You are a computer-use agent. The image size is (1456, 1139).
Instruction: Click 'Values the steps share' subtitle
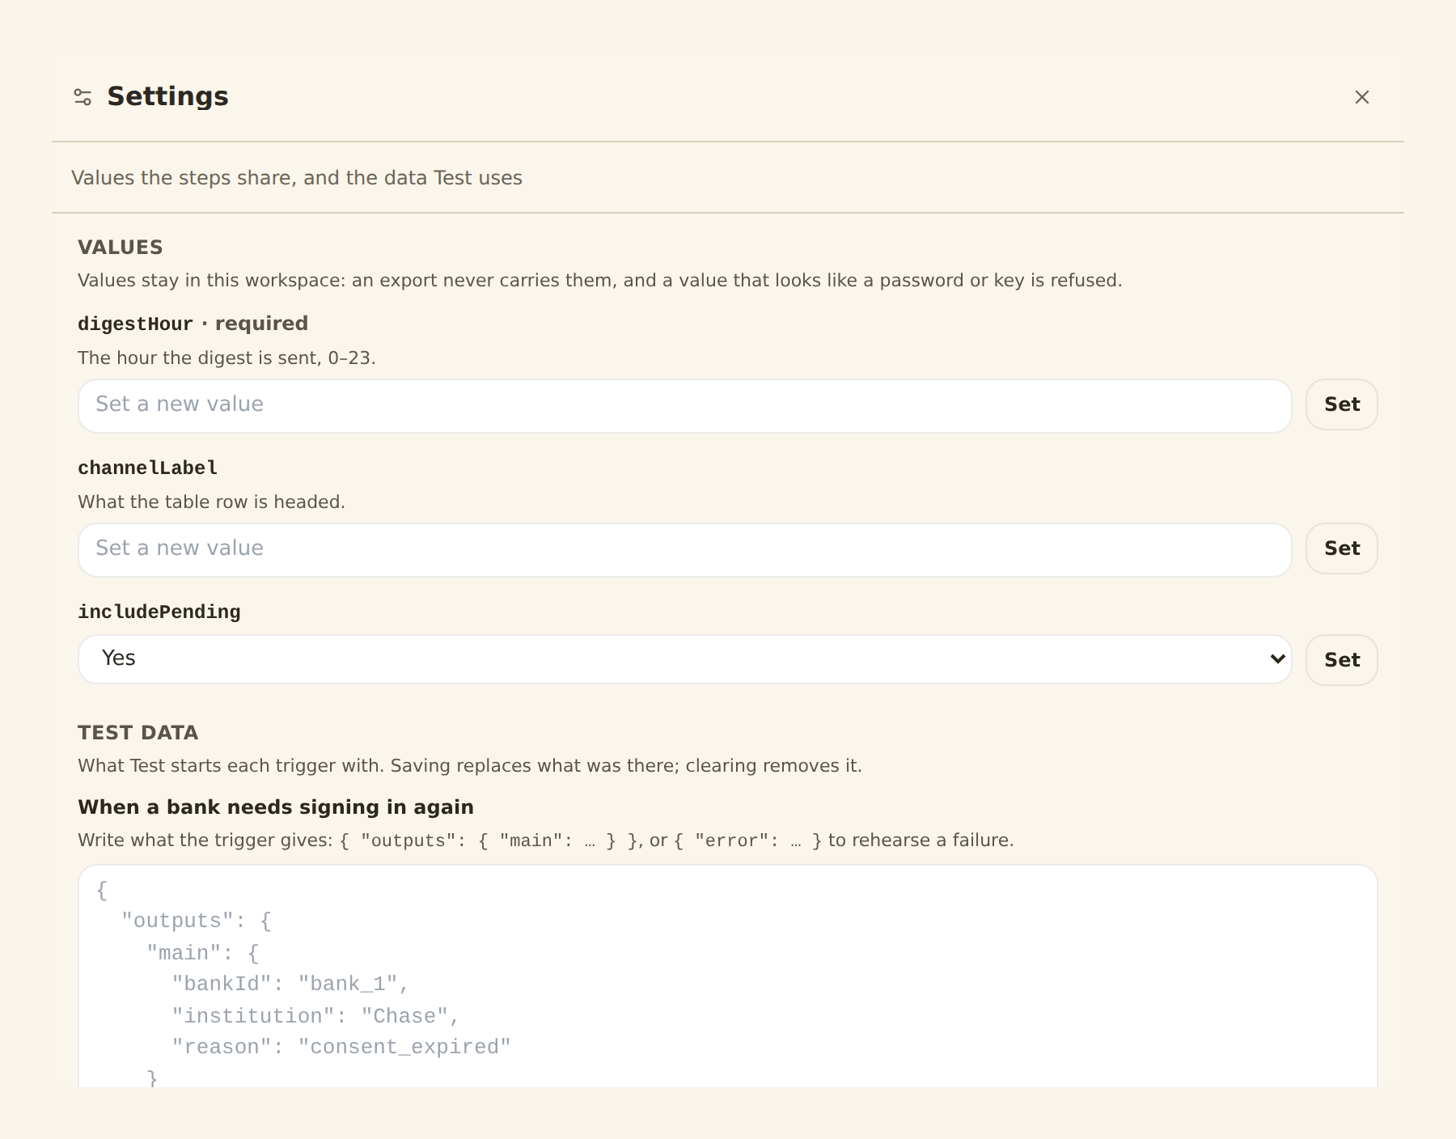coord(297,178)
